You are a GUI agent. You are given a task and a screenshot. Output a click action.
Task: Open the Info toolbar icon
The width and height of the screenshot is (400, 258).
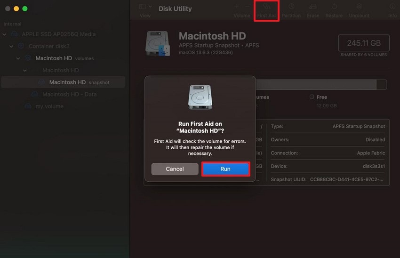pyautogui.click(x=392, y=7)
